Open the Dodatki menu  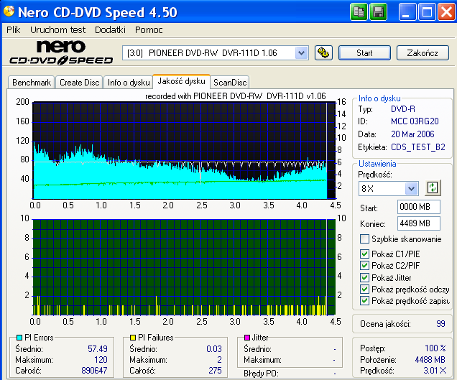tap(110, 29)
